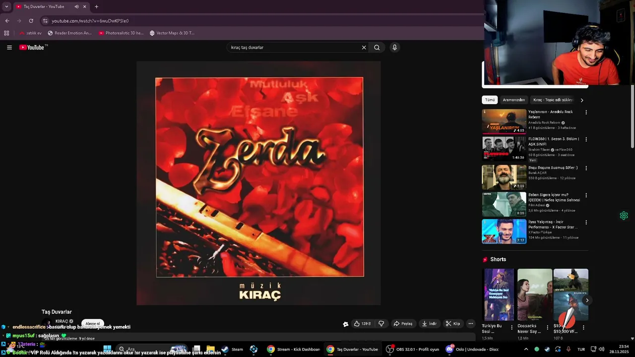Image resolution: width=635 pixels, height=357 pixels.
Task: Open options menu for 'Boşu Boşuna Susmuş' video
Action: pyautogui.click(x=586, y=168)
